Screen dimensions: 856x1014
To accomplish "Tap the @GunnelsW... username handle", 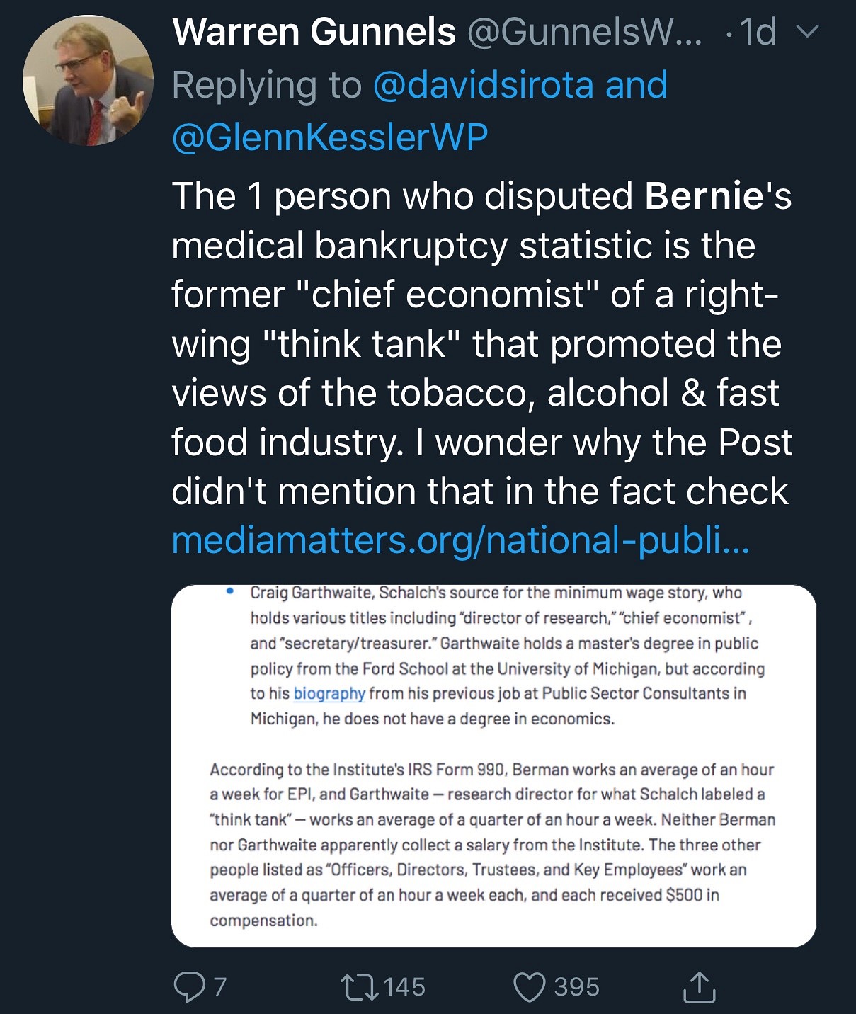I will tap(584, 32).
